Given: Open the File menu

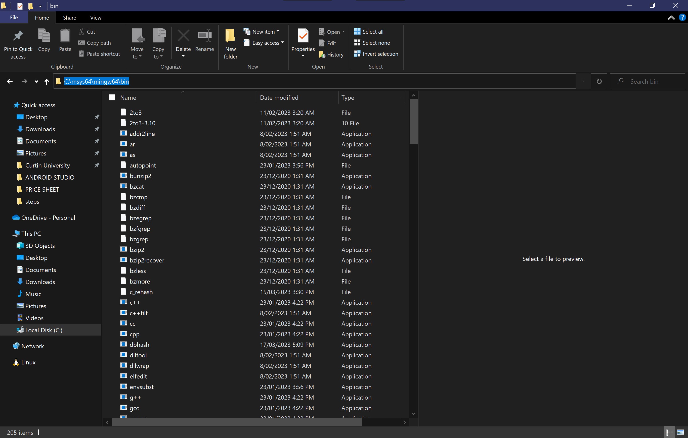Looking at the screenshot, I should (x=14, y=18).
